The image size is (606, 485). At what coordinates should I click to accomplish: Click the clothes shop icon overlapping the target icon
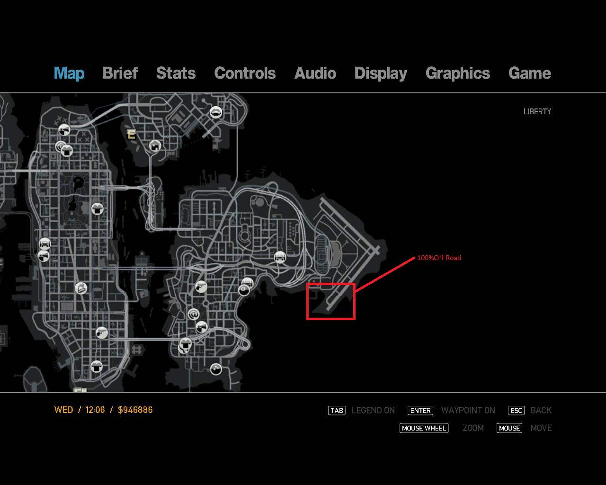pos(67,151)
